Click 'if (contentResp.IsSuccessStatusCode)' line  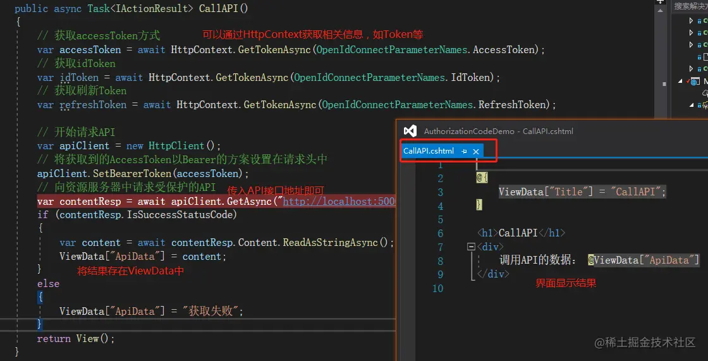(137, 214)
